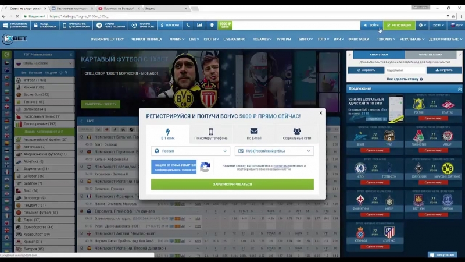The width and height of the screenshot is (465, 262).
Task: Switch to the Яндекс browser tab
Action: point(165,9)
